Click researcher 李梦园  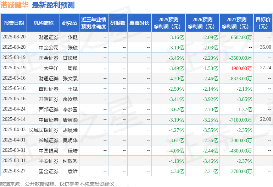70,109
